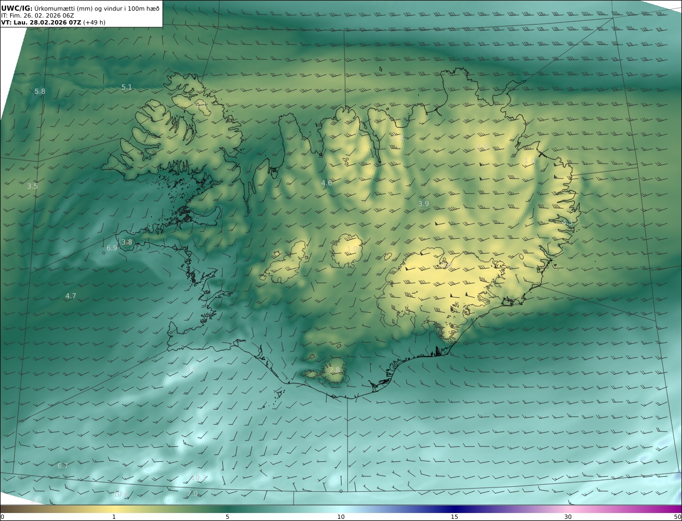
Task: Click the colorbar tick labeled 1
Action: [x=114, y=517]
